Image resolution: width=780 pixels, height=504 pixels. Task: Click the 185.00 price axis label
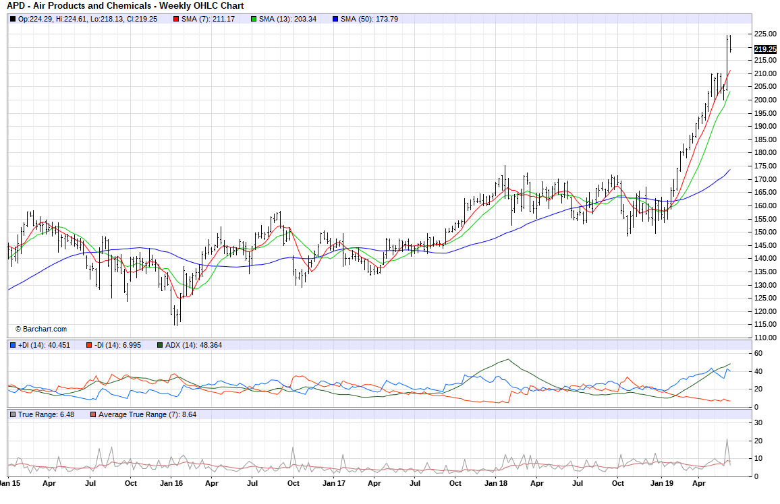coord(765,139)
